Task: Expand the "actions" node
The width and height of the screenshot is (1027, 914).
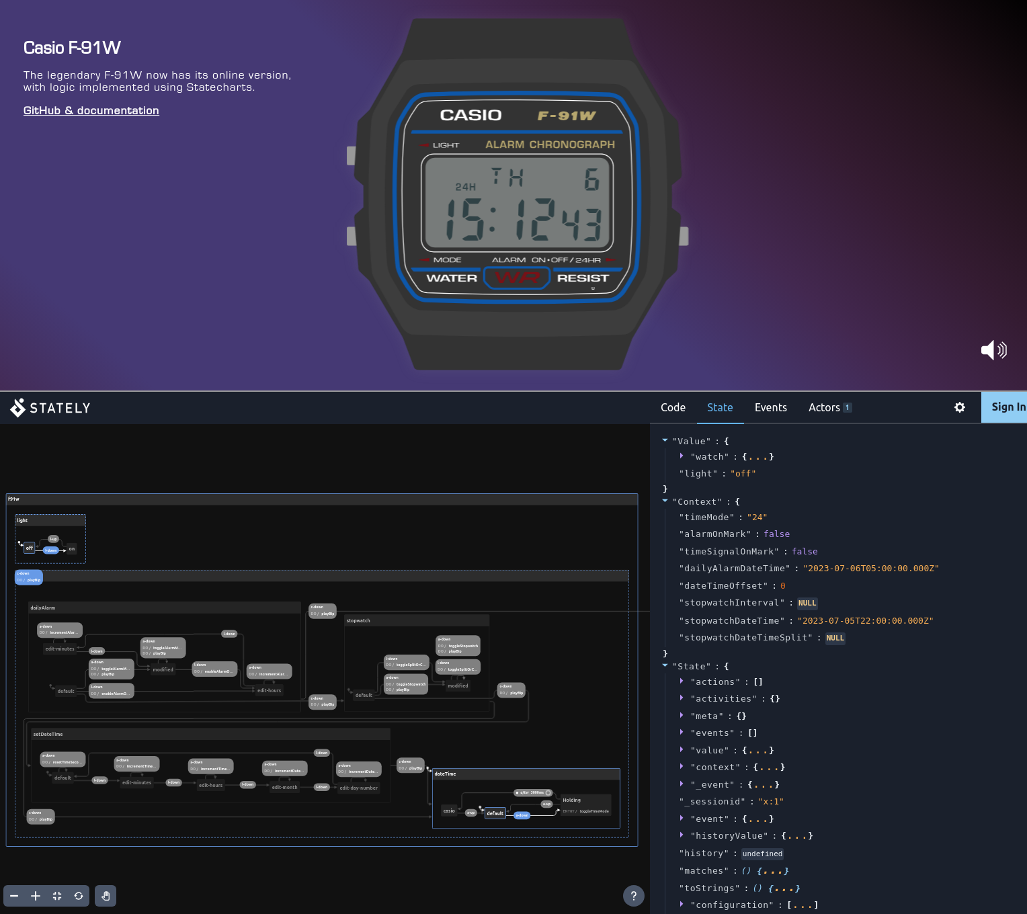Action: 682,681
